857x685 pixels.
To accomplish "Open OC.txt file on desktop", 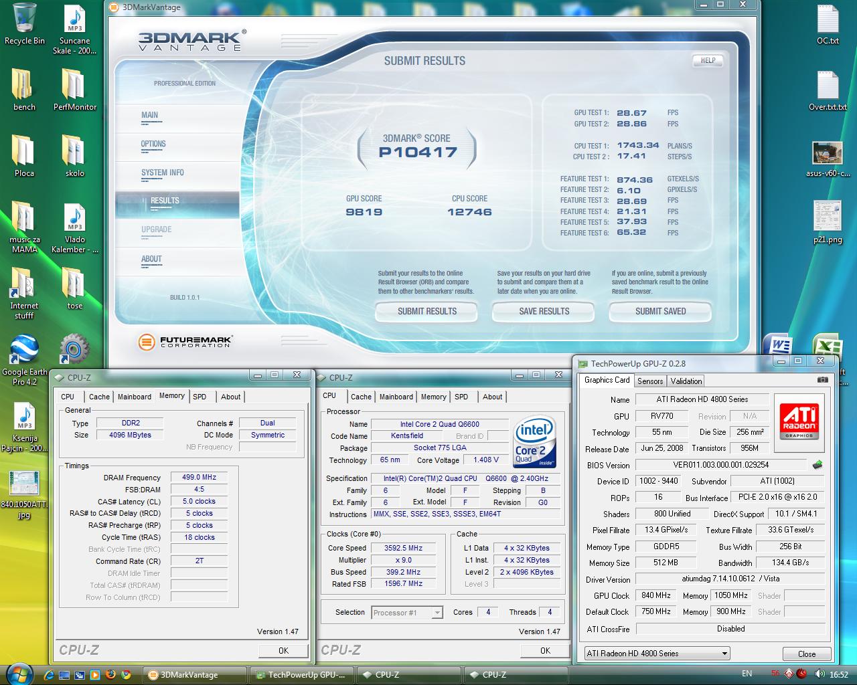I will pos(828,24).
